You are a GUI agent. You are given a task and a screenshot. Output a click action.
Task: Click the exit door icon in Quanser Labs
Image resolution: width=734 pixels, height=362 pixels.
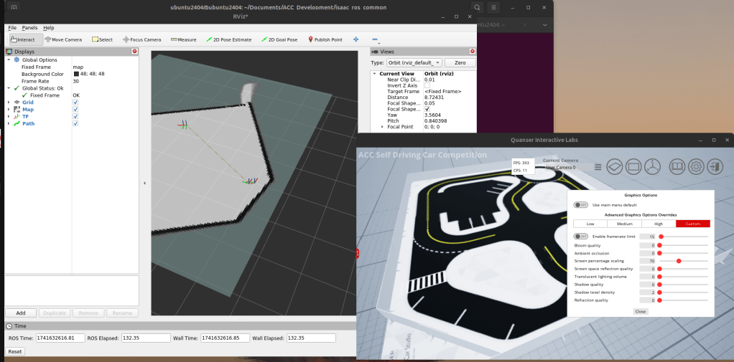714,166
